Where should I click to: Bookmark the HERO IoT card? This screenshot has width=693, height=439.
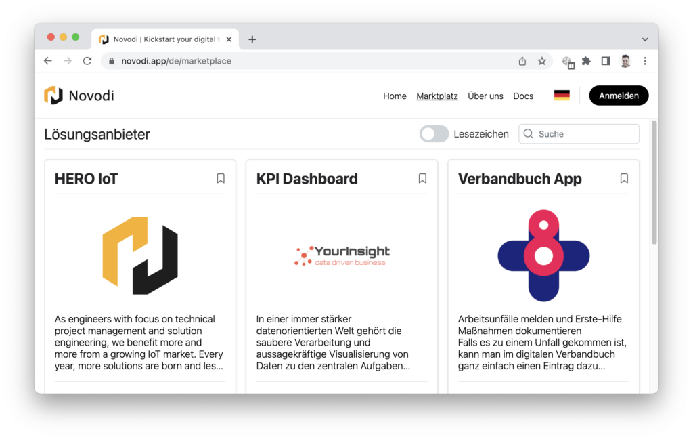[221, 178]
